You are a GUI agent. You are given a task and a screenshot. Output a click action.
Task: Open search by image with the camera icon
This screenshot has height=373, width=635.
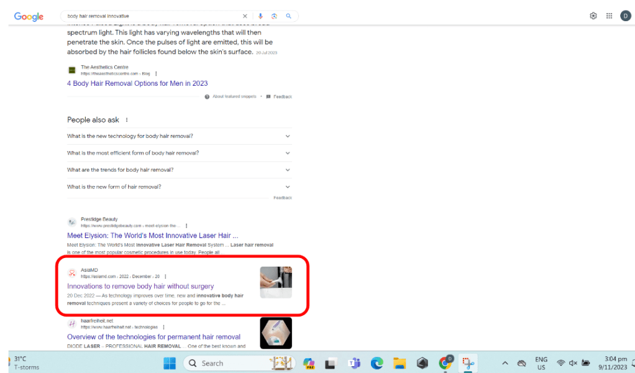pyautogui.click(x=274, y=16)
